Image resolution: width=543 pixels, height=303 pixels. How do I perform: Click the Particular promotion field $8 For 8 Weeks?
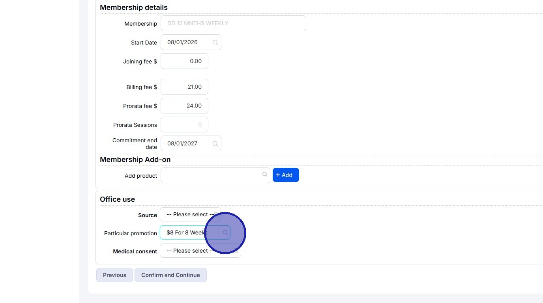[195, 232]
